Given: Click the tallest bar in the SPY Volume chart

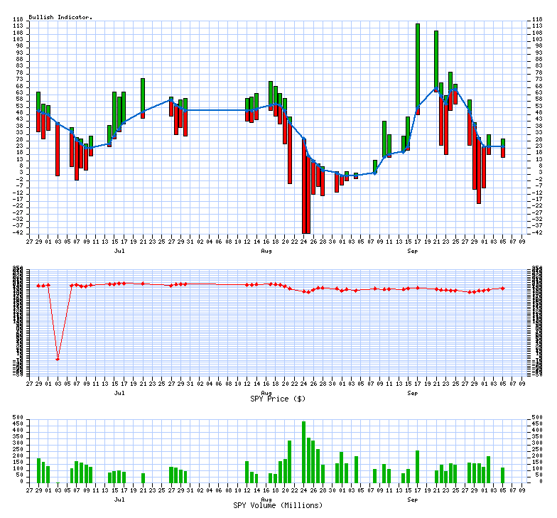Looking at the screenshot, I should pos(303,452).
